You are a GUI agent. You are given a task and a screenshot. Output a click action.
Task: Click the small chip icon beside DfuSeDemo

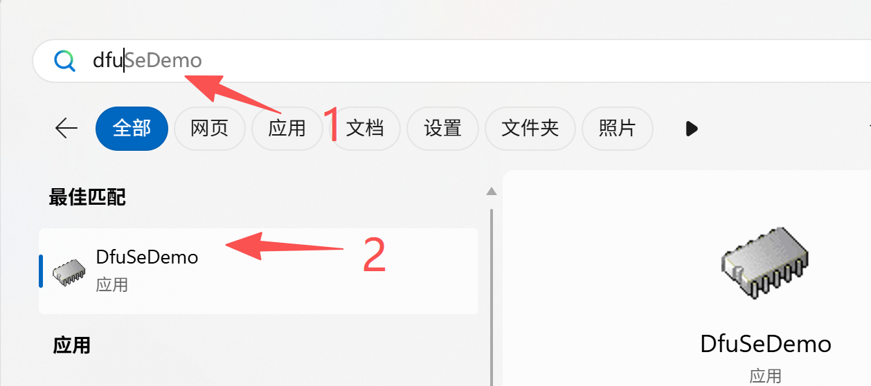coord(69,272)
